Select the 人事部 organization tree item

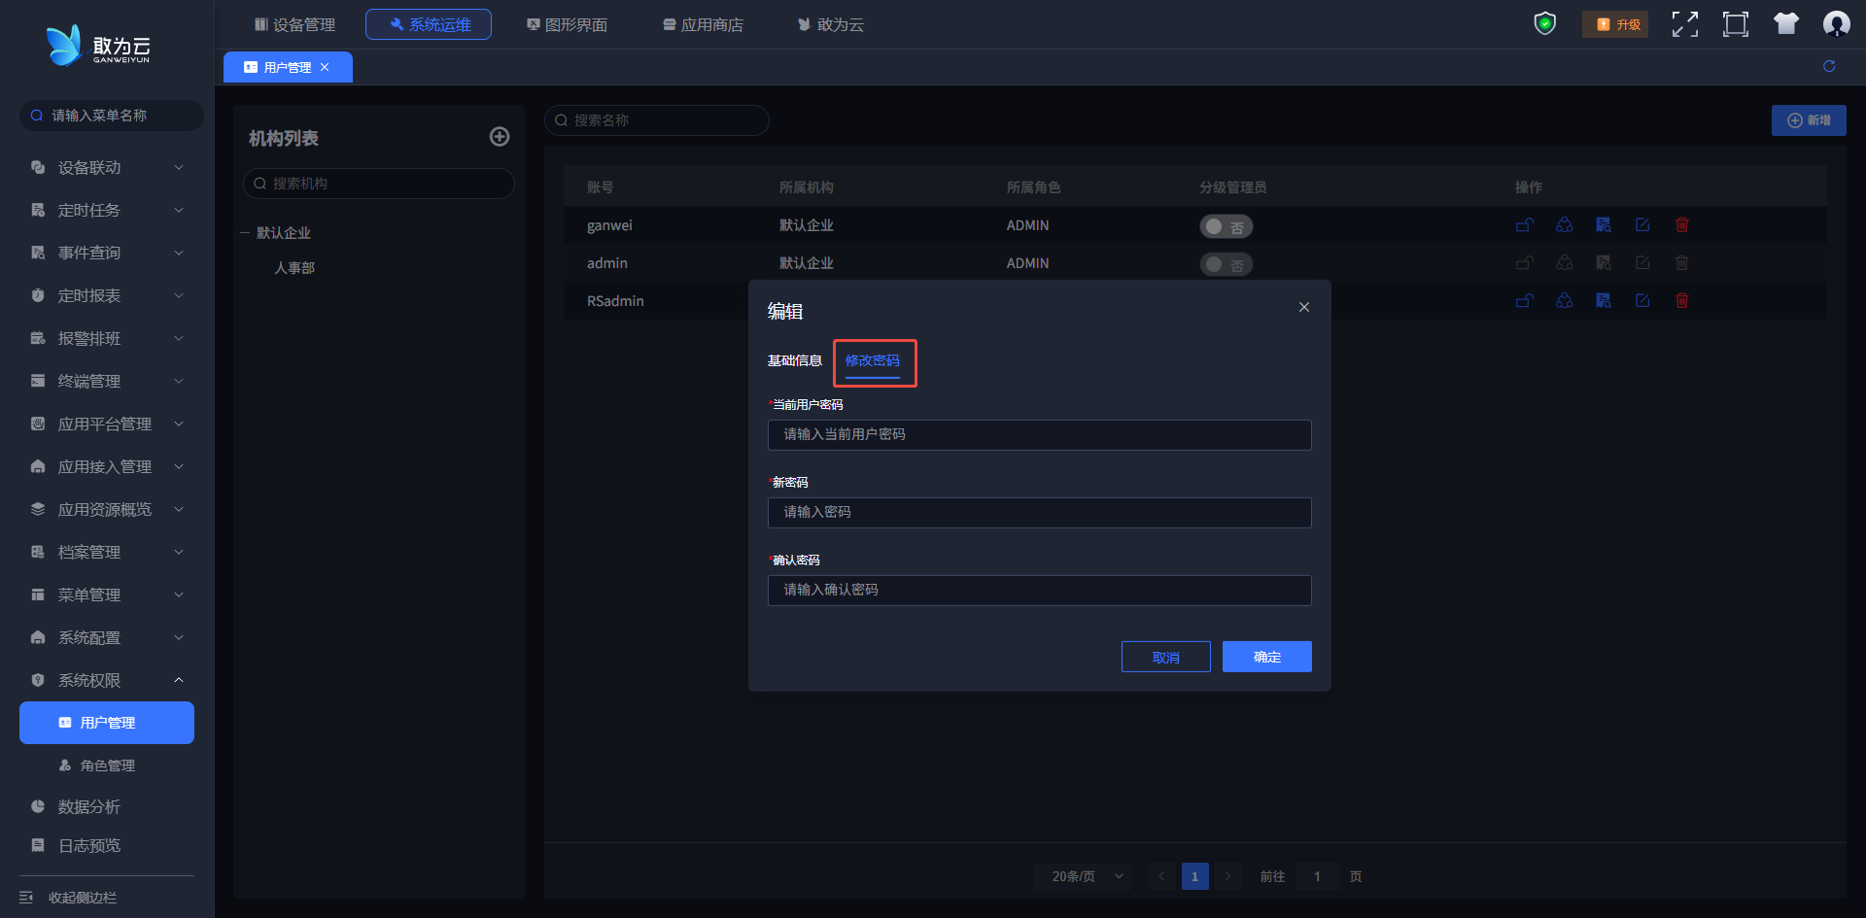click(294, 268)
